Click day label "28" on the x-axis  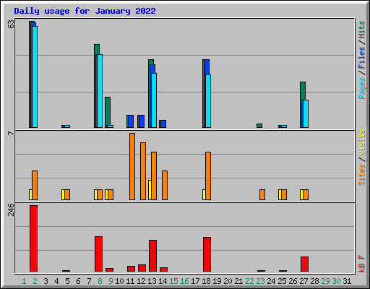click(314, 281)
